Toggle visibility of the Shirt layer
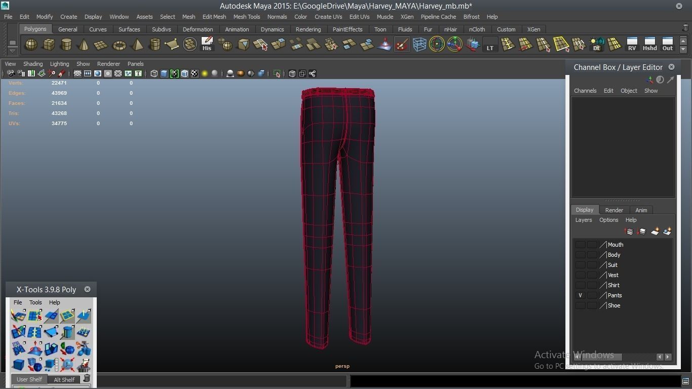The height and width of the screenshot is (389, 692). click(580, 285)
